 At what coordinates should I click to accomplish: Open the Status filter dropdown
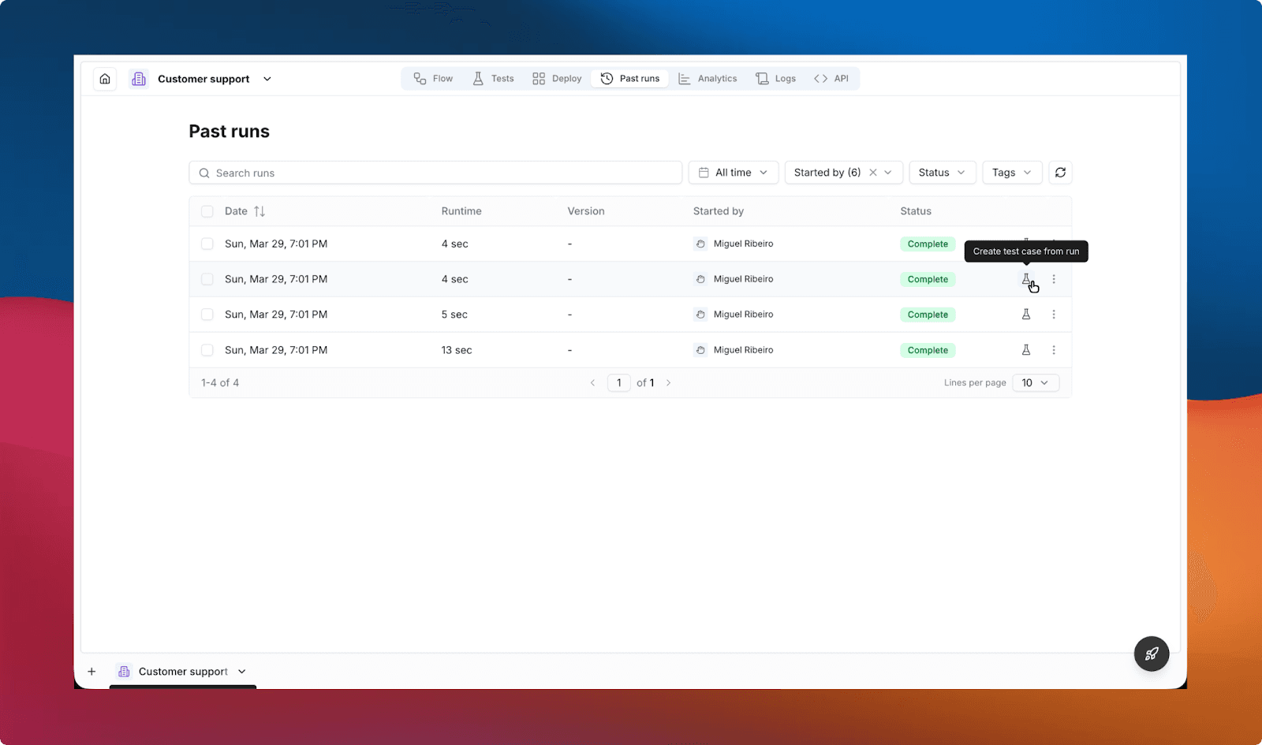point(943,173)
